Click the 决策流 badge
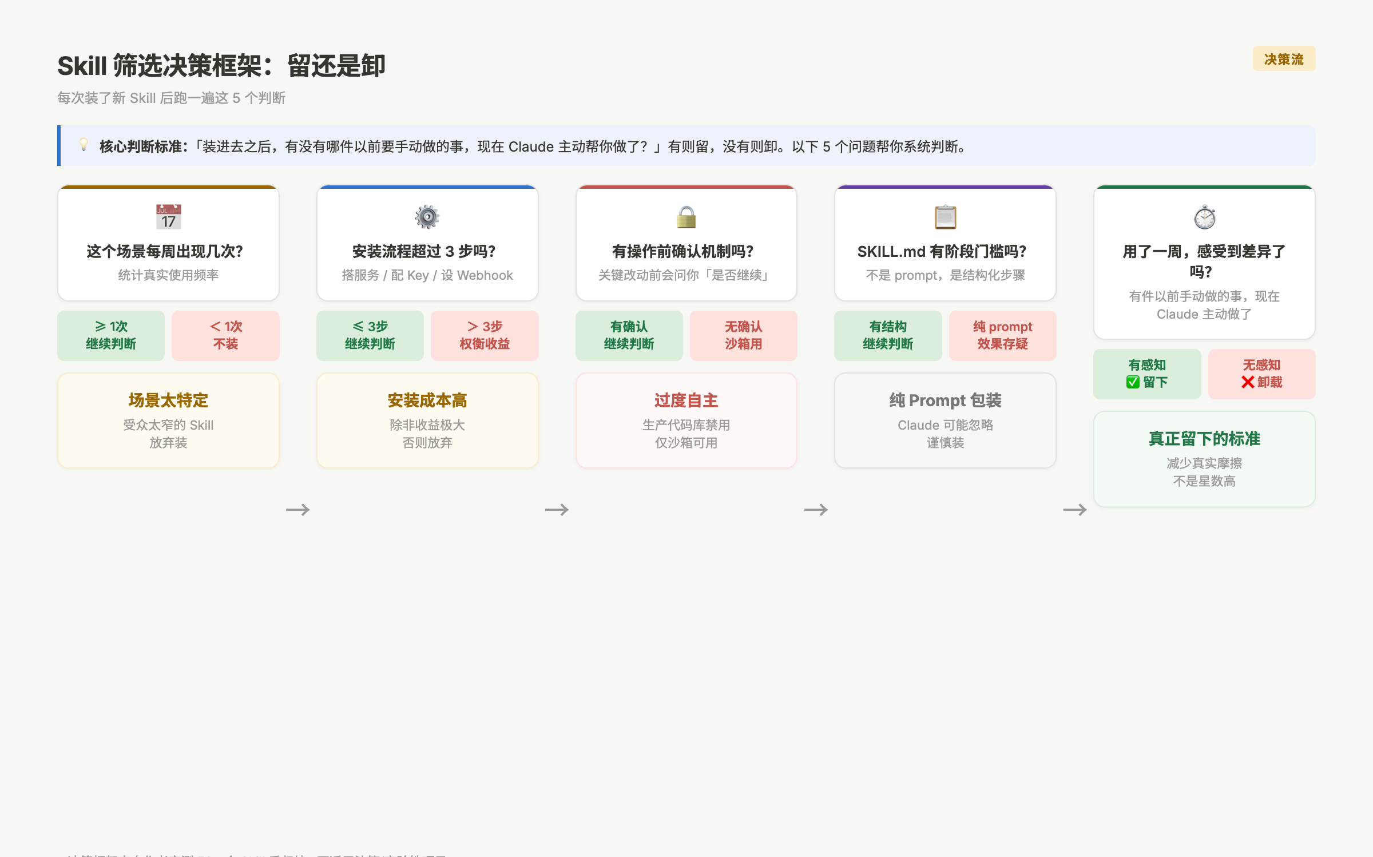 pyautogui.click(x=1284, y=59)
